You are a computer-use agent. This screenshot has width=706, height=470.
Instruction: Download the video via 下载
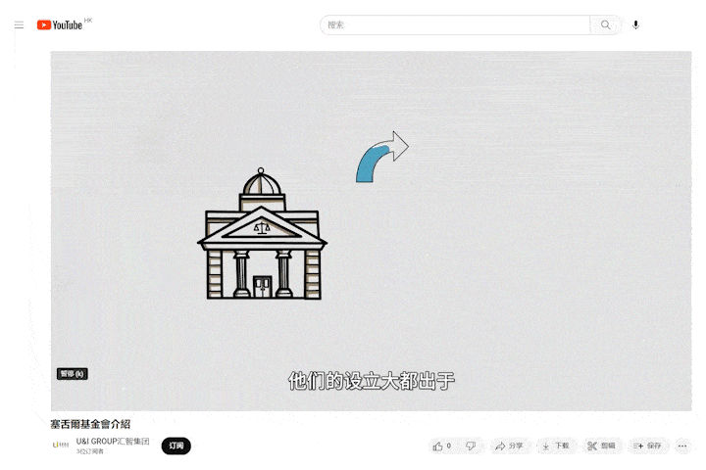[x=555, y=446]
